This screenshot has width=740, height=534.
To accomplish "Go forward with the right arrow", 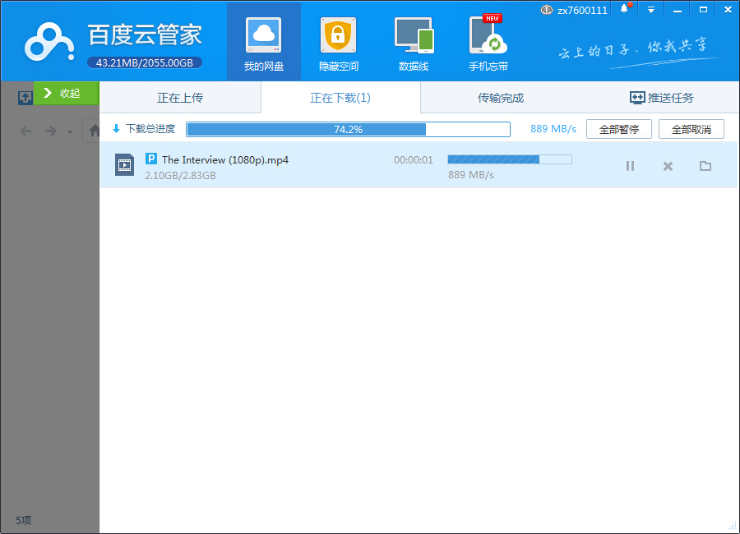I will (50, 131).
